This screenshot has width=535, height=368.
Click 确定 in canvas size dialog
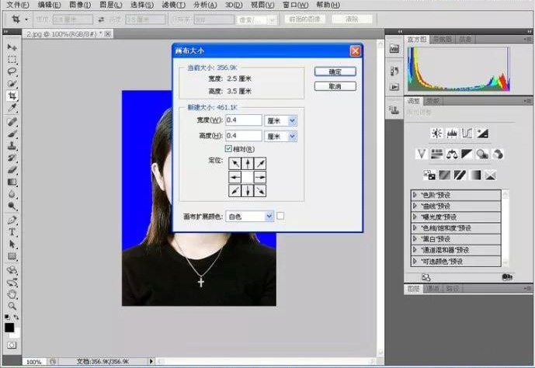click(x=335, y=71)
